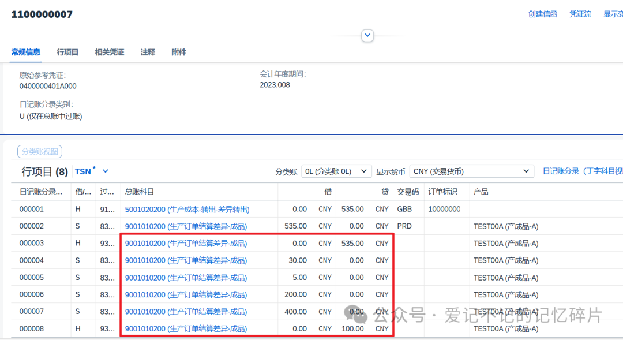Open 日记账分录 (丁字科目视图) link
Screen dimensions: 623x340
coord(583,171)
